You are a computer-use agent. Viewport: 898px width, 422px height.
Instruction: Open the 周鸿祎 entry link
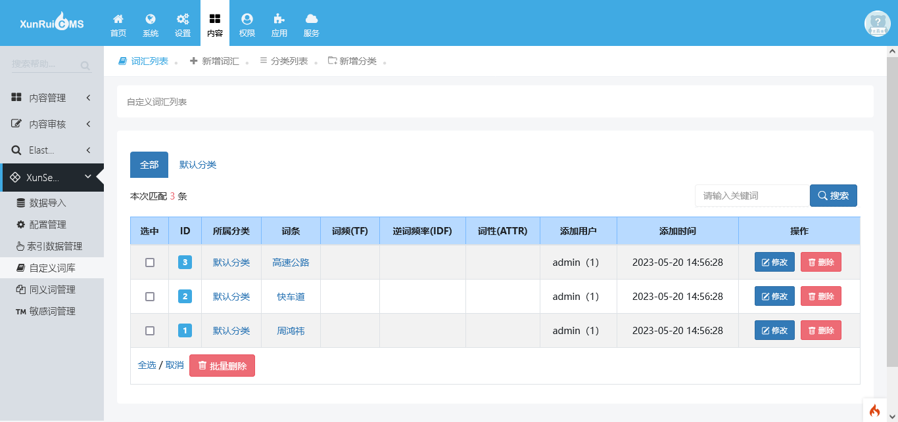tap(291, 331)
